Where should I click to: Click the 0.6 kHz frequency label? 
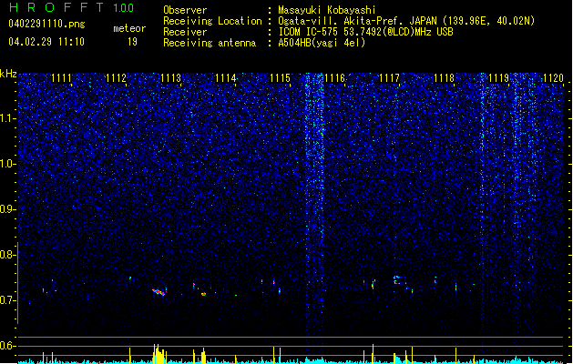[x=7, y=346]
